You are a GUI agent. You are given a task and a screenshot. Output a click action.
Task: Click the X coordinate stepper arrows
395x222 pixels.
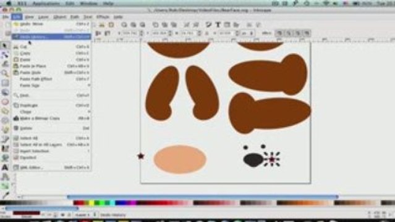[142, 33]
